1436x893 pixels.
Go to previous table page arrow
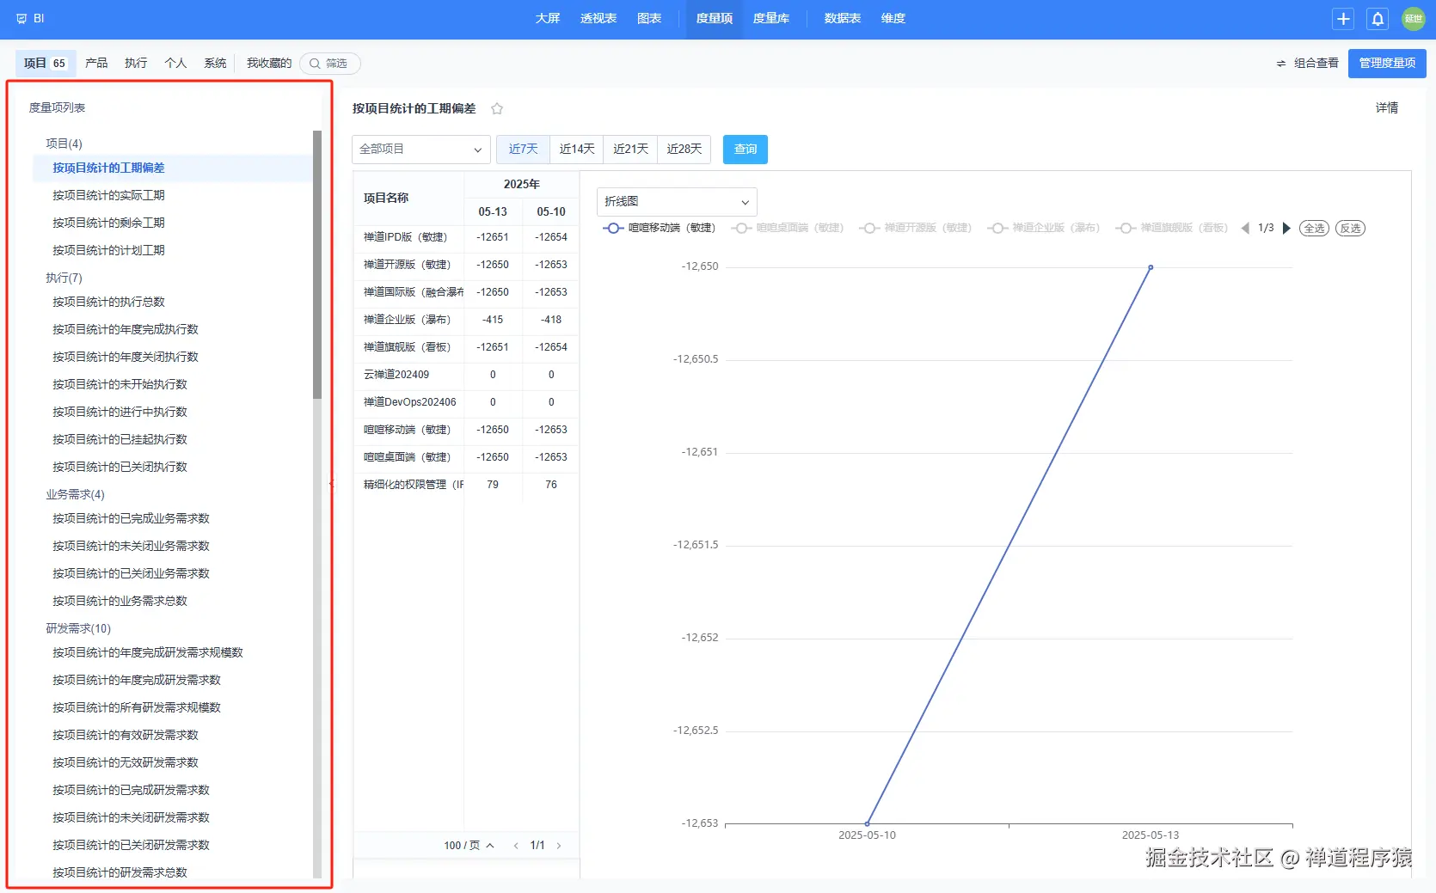[516, 846]
